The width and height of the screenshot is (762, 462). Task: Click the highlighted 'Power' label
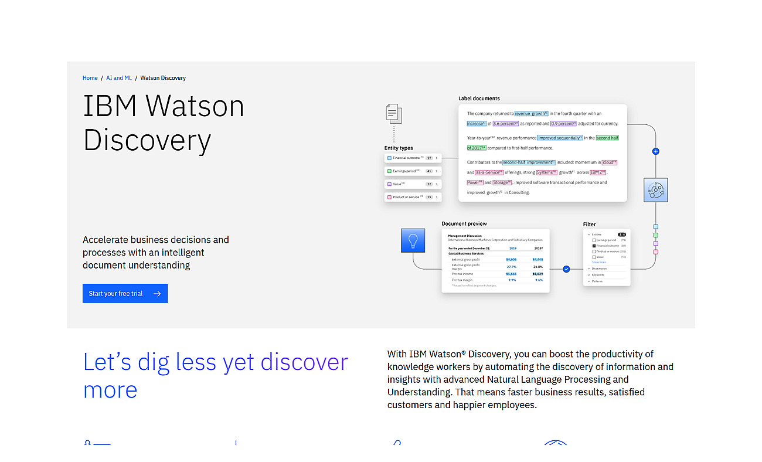(x=475, y=182)
